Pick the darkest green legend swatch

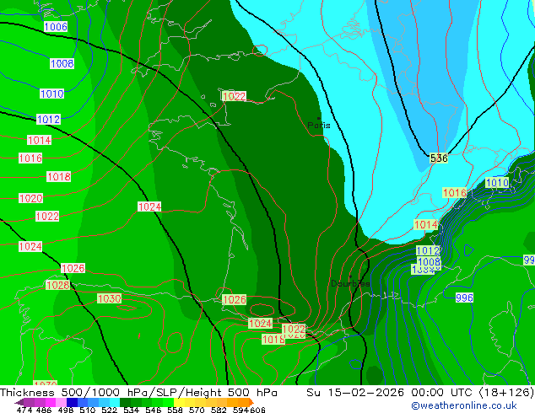126,402
